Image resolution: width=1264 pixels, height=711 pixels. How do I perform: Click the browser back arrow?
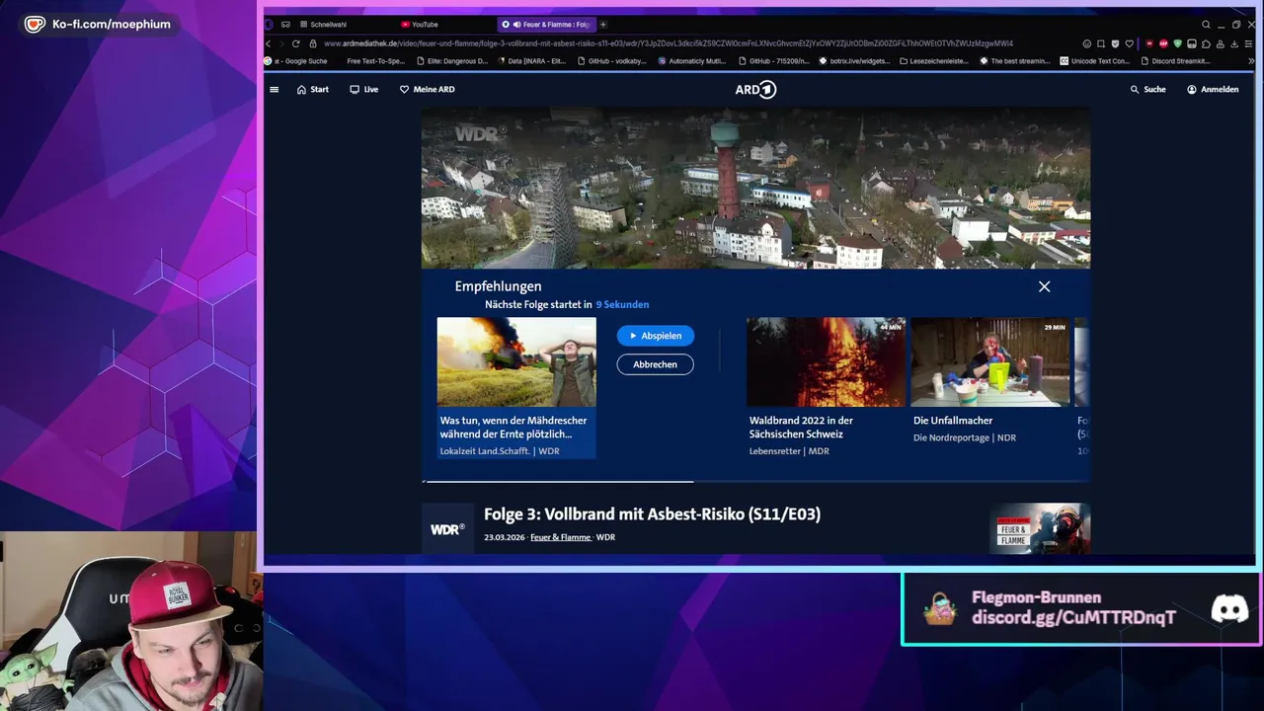tap(268, 43)
